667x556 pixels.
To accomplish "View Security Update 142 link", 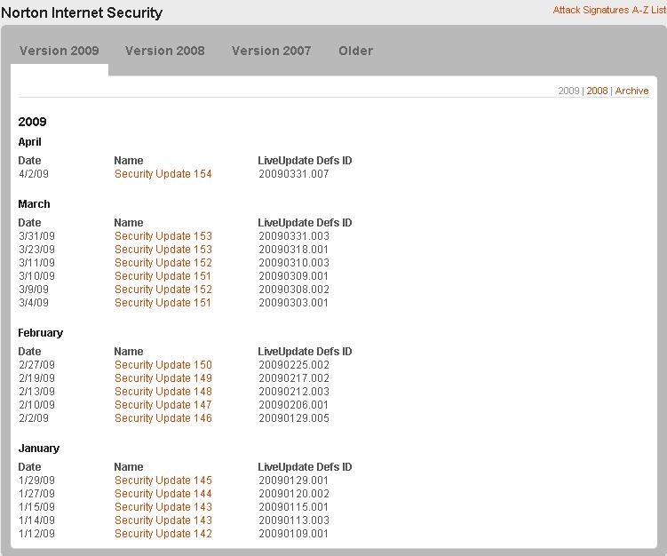I will click(x=163, y=534).
